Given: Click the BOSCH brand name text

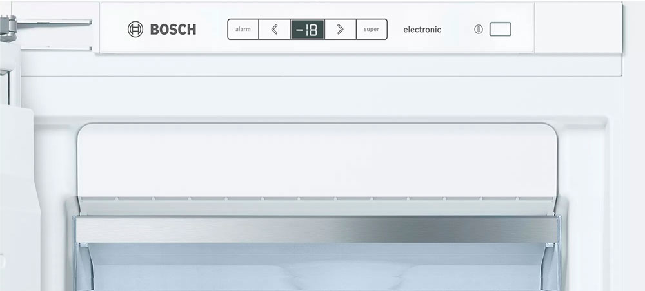Looking at the screenshot, I should point(173,30).
